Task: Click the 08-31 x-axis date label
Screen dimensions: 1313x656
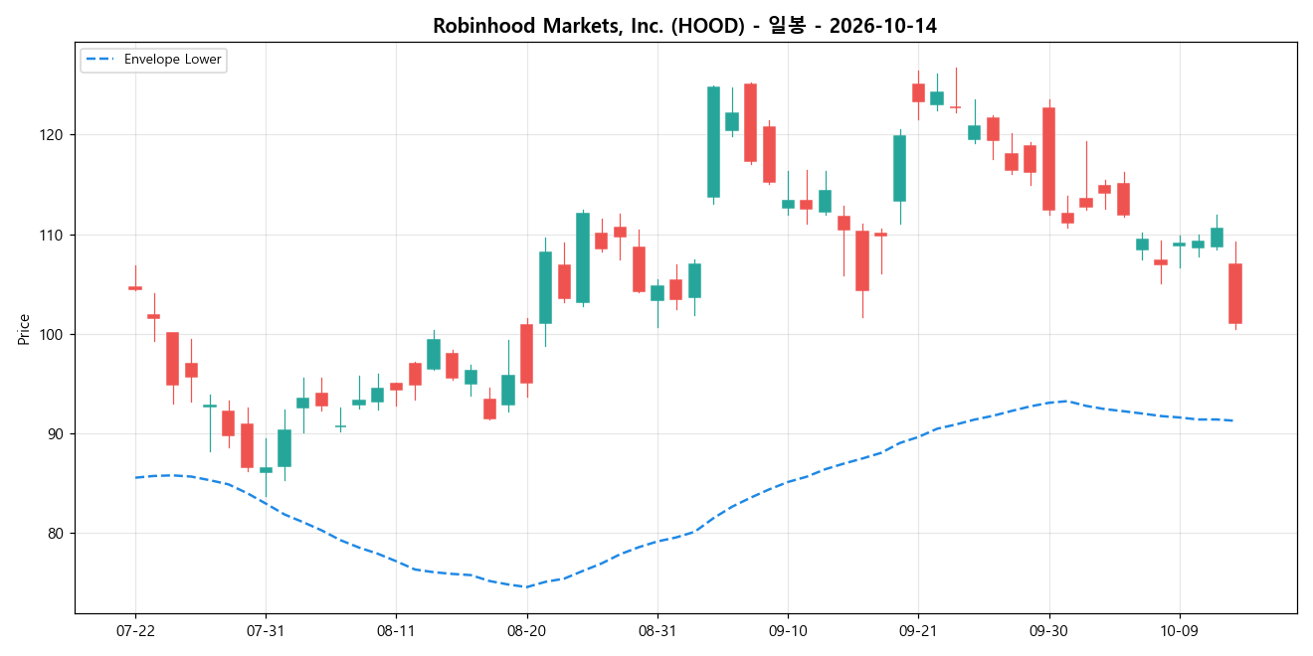Action: (x=656, y=631)
